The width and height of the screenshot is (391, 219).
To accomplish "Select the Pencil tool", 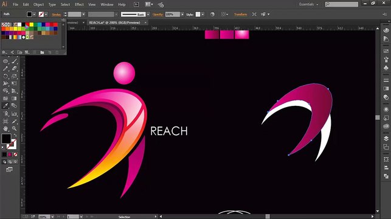I will click(5, 69).
